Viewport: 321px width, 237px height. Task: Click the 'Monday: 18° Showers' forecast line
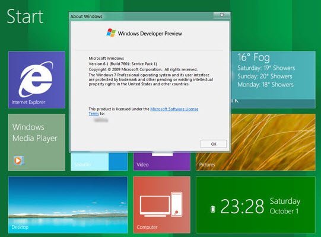pyautogui.click(x=265, y=85)
